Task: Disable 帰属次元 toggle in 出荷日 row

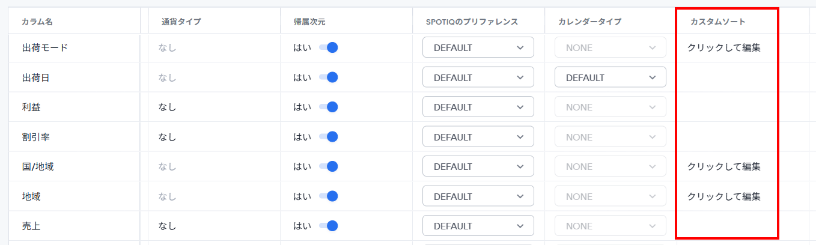Action: (329, 77)
